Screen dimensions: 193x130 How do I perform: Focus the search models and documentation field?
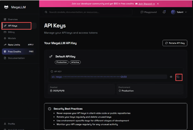[88, 12]
